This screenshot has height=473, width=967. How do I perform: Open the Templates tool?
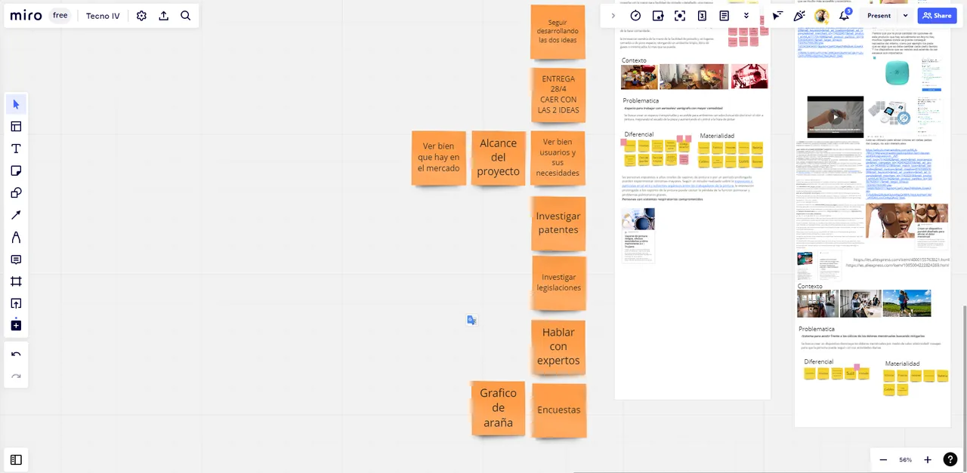tap(16, 127)
